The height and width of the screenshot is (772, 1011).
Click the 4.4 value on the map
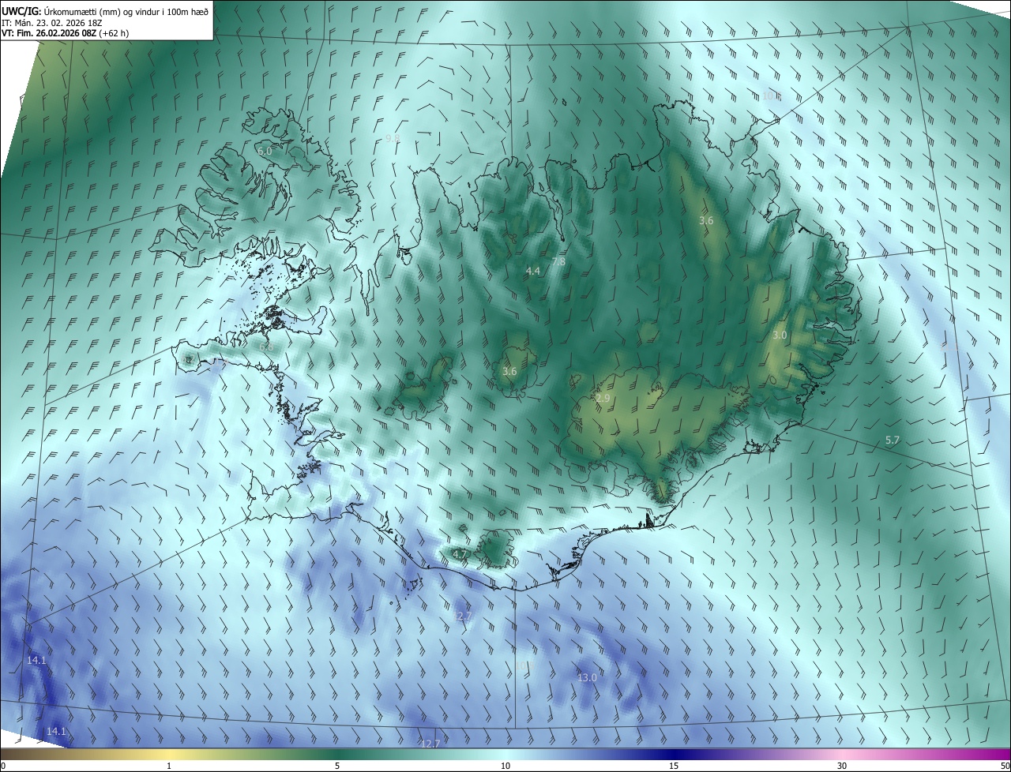coord(533,271)
